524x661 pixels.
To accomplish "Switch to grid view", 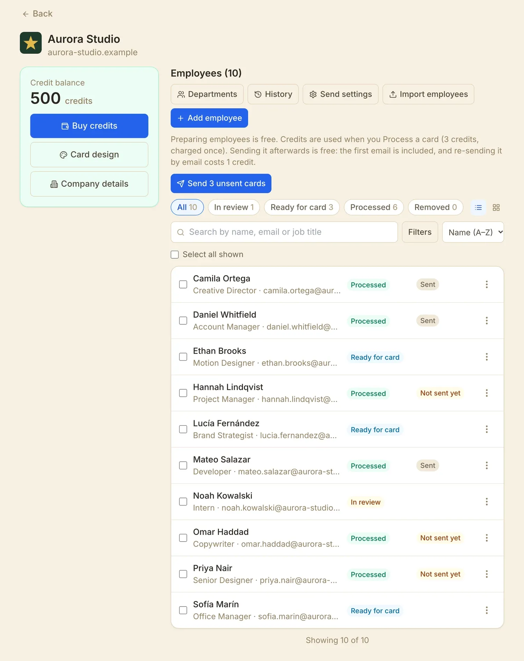I will coord(496,207).
